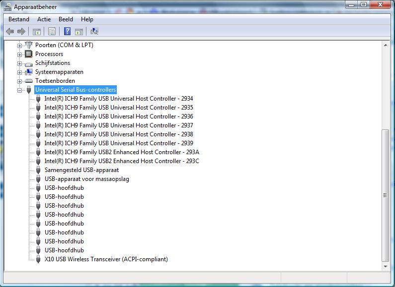Select Universal Host Controller - 2937
395x287 pixels.
point(119,125)
